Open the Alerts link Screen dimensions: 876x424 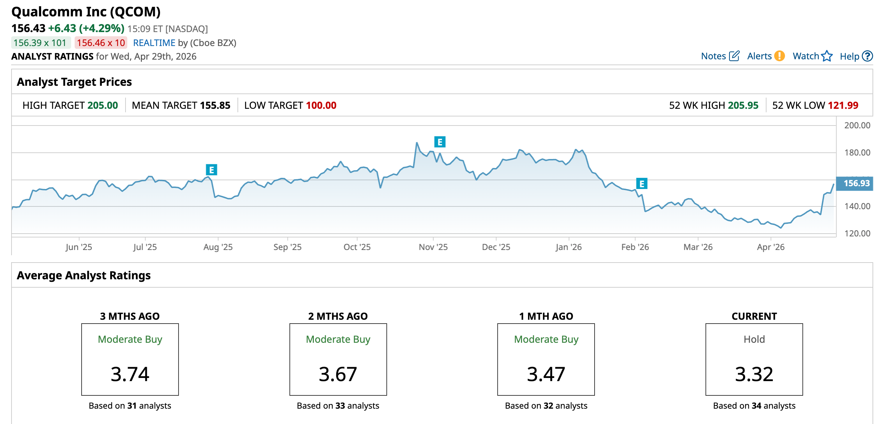click(759, 56)
